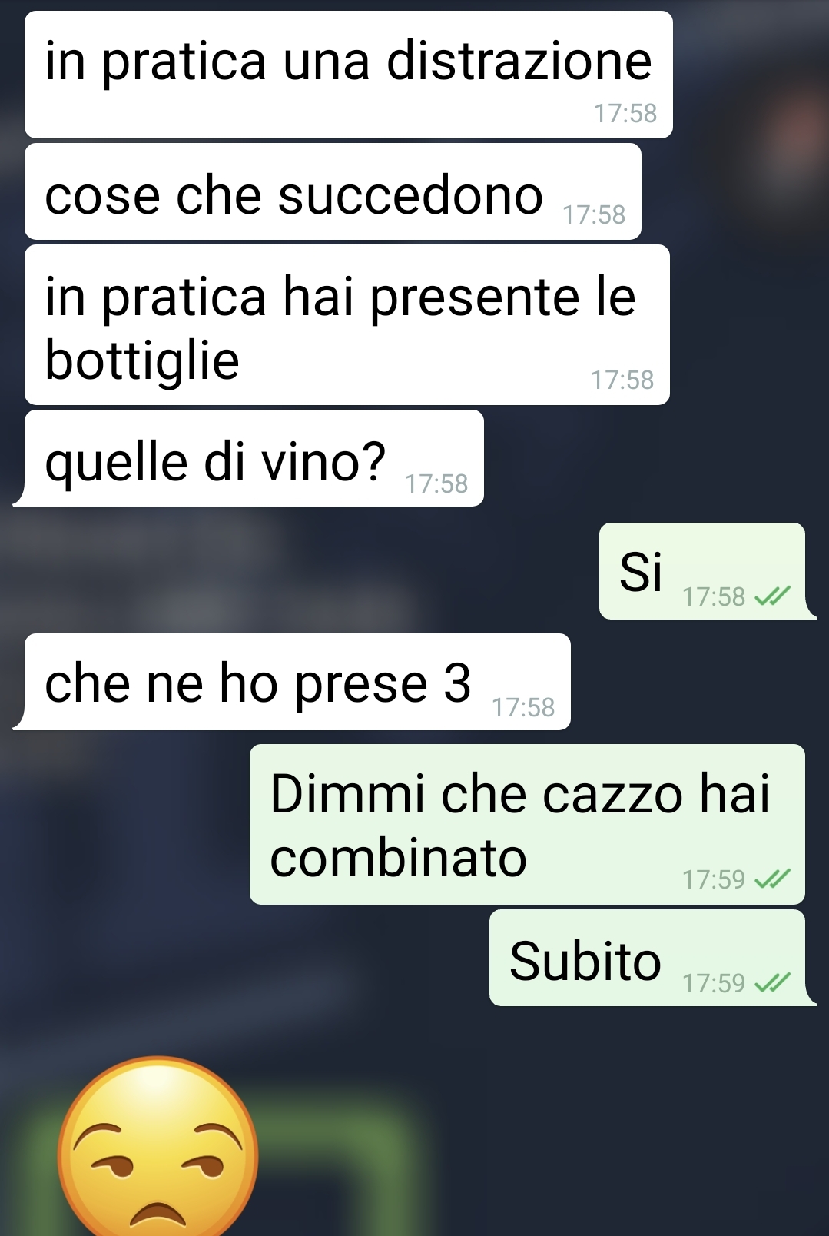Select the green 'Si' reply bubble
The height and width of the screenshot is (1236, 829).
pyautogui.click(x=705, y=571)
